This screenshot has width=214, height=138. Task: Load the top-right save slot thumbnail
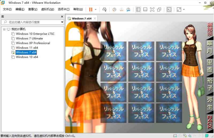tap(169, 51)
